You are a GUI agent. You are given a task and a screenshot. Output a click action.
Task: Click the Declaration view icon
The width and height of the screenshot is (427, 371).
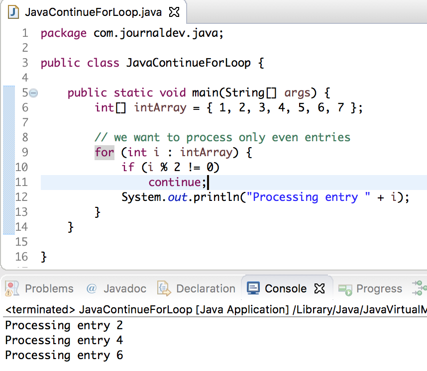(161, 288)
